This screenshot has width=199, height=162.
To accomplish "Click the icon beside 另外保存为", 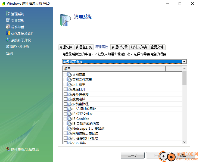I will tap(70, 94).
